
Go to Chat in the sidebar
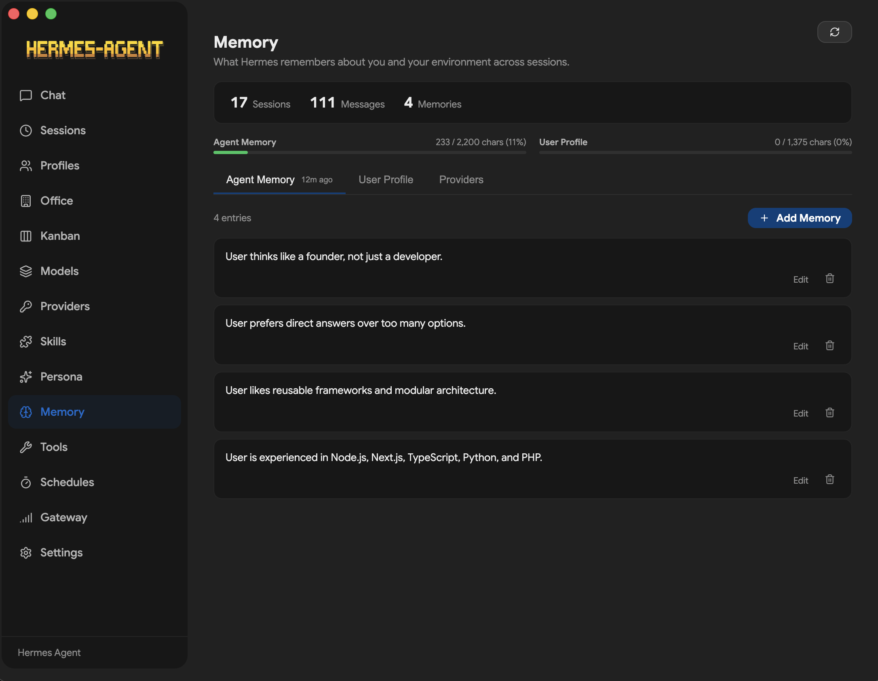(95, 95)
